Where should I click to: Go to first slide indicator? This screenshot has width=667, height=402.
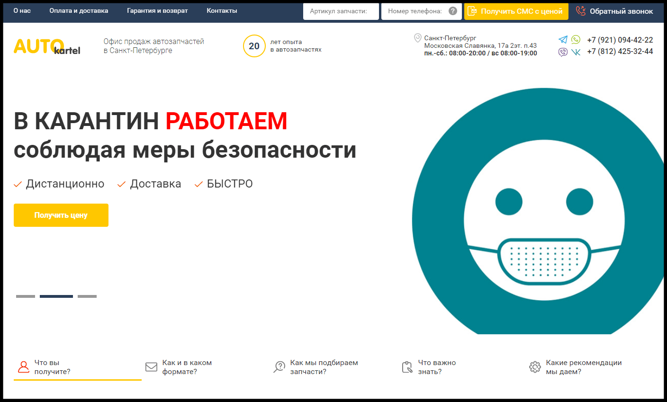coord(26,296)
